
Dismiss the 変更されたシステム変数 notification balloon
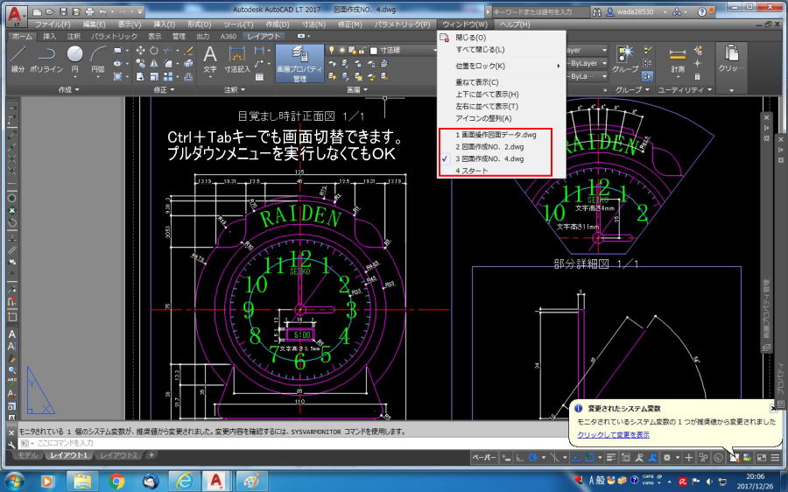(773, 408)
